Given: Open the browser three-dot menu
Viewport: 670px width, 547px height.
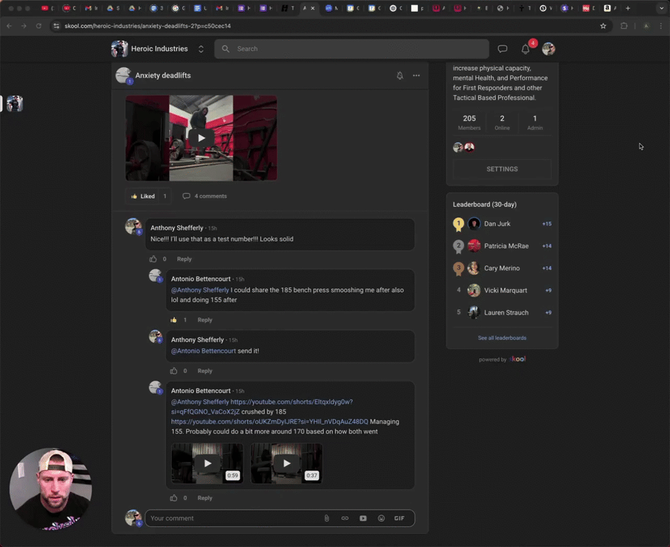Looking at the screenshot, I should (661, 26).
